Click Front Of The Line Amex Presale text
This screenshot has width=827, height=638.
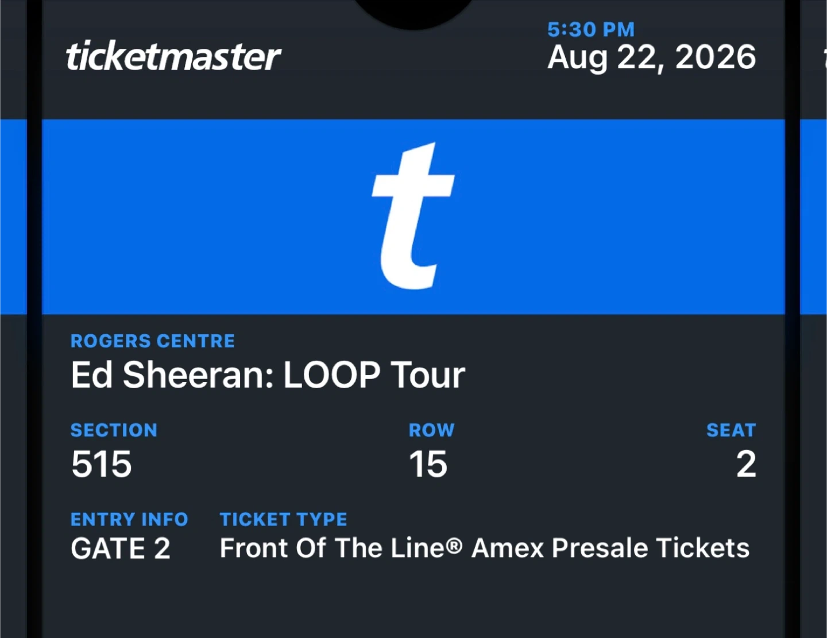pyautogui.click(x=484, y=548)
